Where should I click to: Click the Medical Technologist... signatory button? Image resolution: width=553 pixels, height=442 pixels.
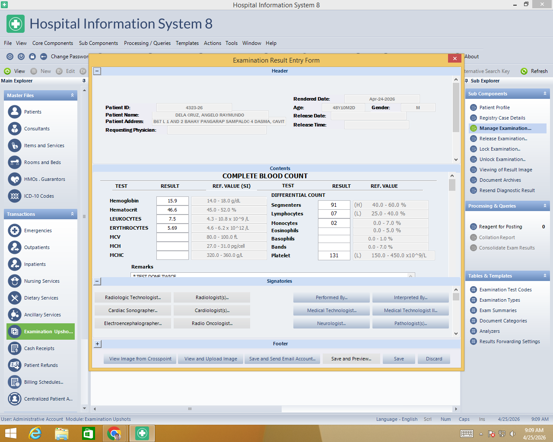tap(332, 311)
